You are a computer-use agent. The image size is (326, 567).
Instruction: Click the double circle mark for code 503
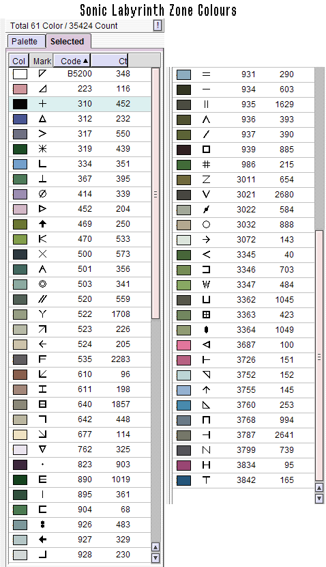(42, 284)
